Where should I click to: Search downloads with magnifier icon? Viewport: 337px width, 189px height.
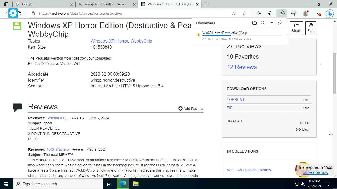point(263,23)
